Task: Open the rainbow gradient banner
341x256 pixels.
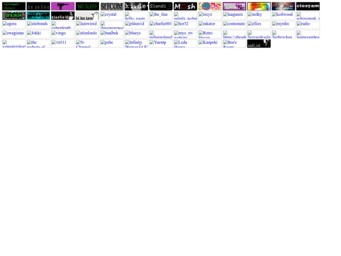Action: pyautogui.click(x=259, y=6)
